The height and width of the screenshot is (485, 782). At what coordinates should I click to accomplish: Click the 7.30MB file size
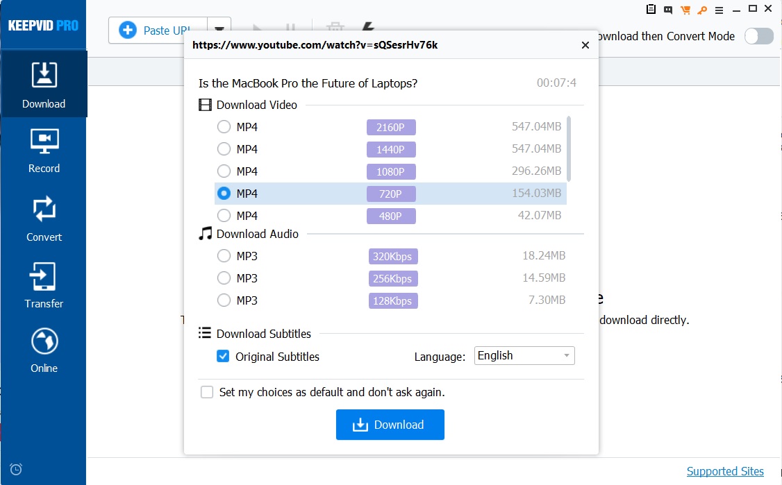(x=547, y=300)
